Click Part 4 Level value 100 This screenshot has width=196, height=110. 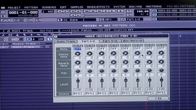[x=114, y=90]
